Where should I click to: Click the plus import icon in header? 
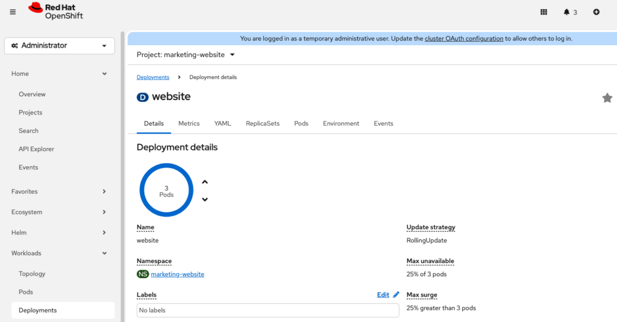596,12
